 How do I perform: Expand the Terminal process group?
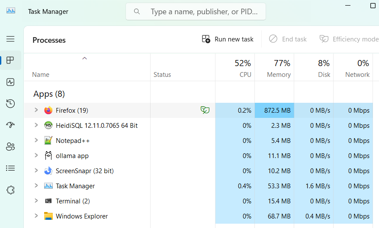(x=36, y=201)
